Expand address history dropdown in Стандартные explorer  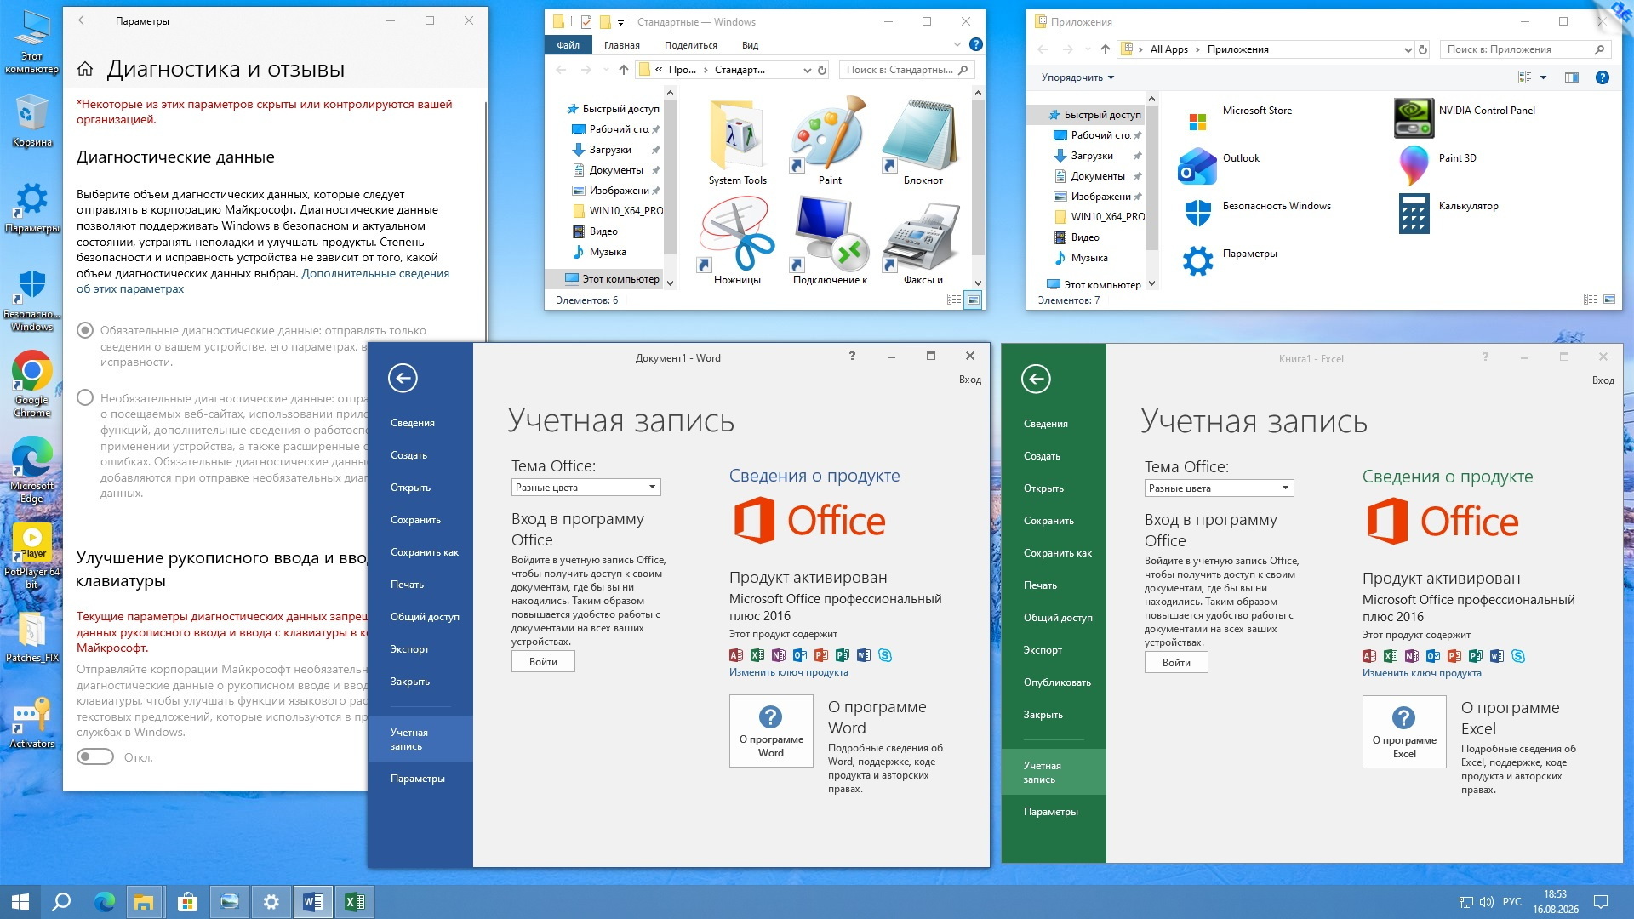(x=807, y=71)
